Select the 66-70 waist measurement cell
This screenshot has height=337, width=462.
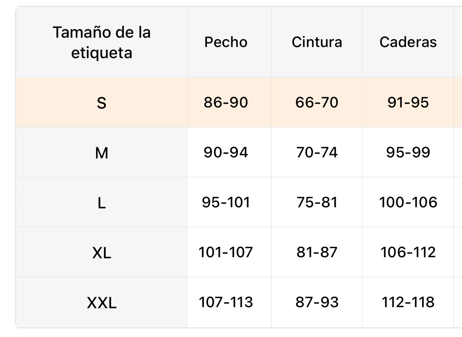coord(317,103)
